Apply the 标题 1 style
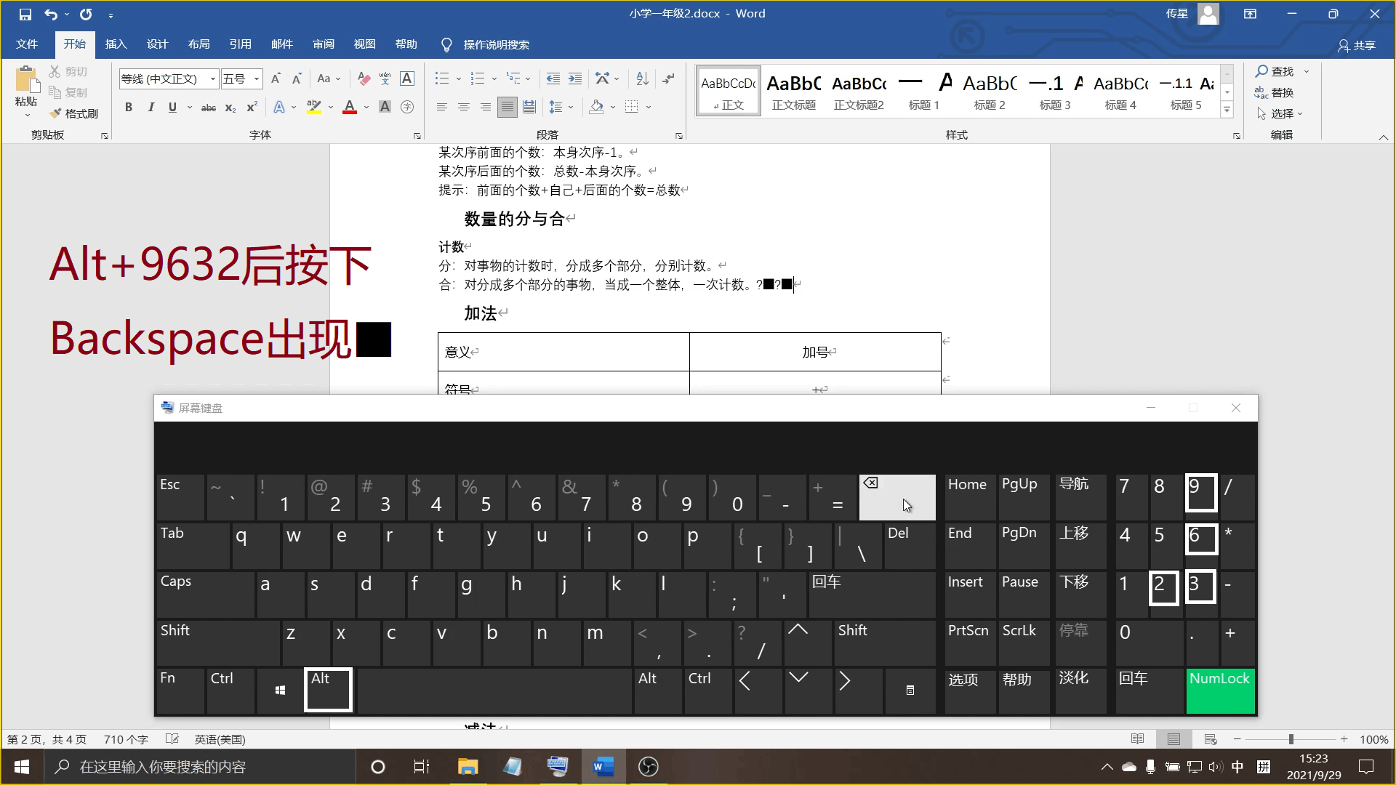Screen dimensions: 1396x785 click(x=923, y=90)
